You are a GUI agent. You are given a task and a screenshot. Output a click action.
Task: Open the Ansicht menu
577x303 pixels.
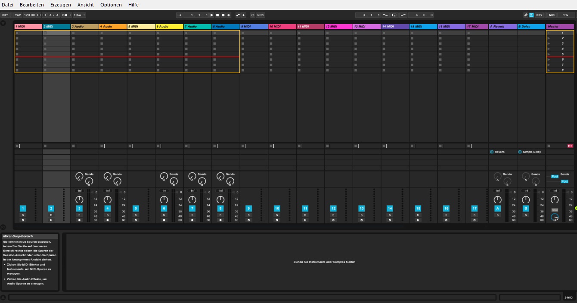point(86,5)
